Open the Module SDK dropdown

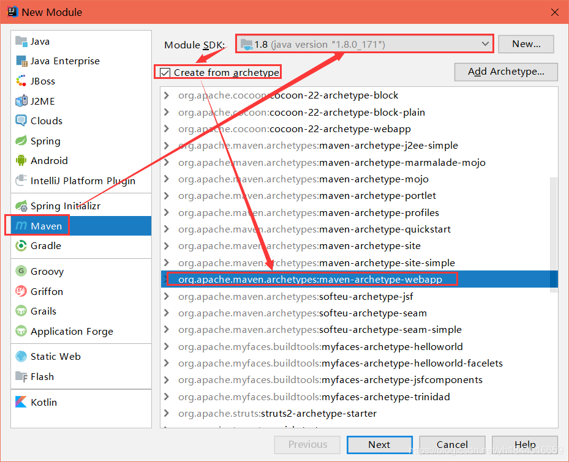click(x=364, y=44)
